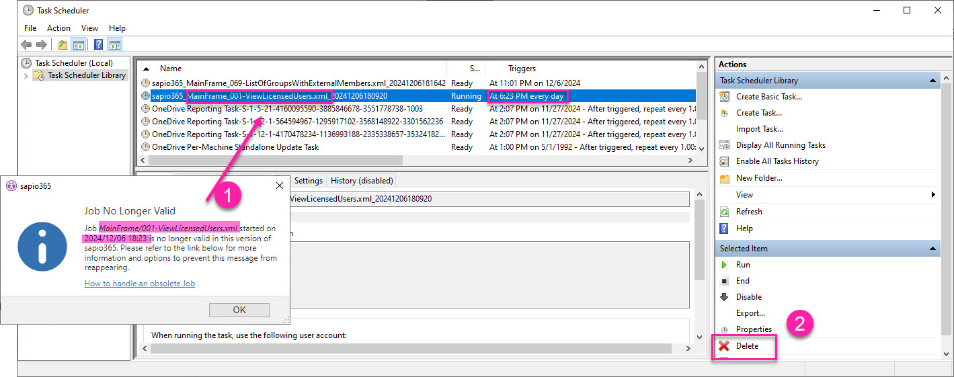Screen dimensions: 954x377
Task: Click the forward arrow toolbar icon
Action: point(42,45)
